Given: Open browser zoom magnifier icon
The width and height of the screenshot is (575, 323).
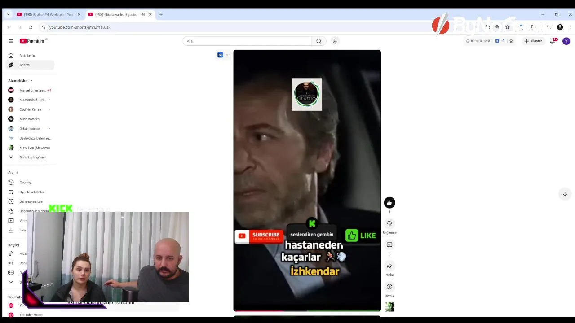Looking at the screenshot, I should (497, 27).
